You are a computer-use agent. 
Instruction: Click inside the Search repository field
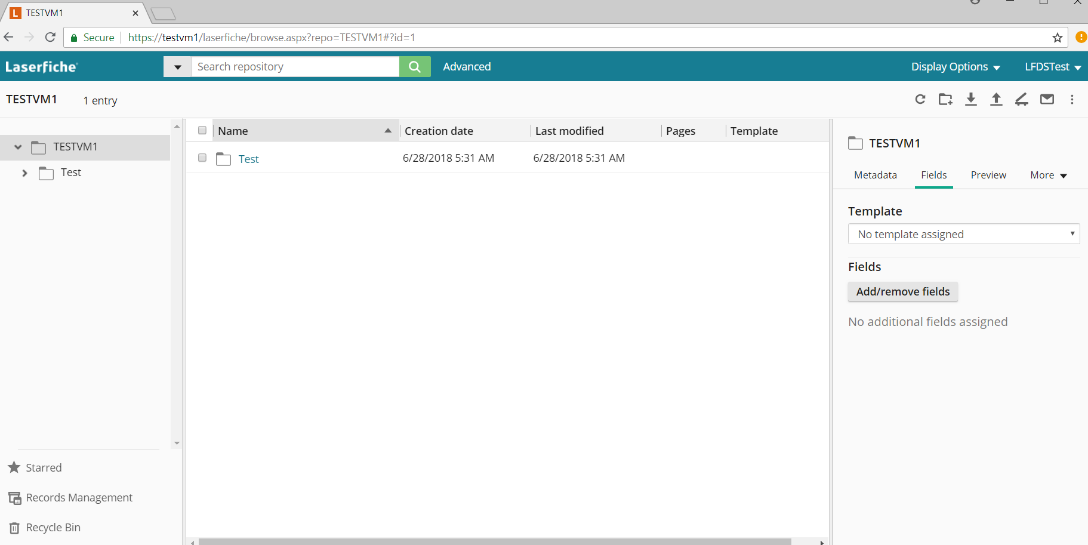coord(295,67)
